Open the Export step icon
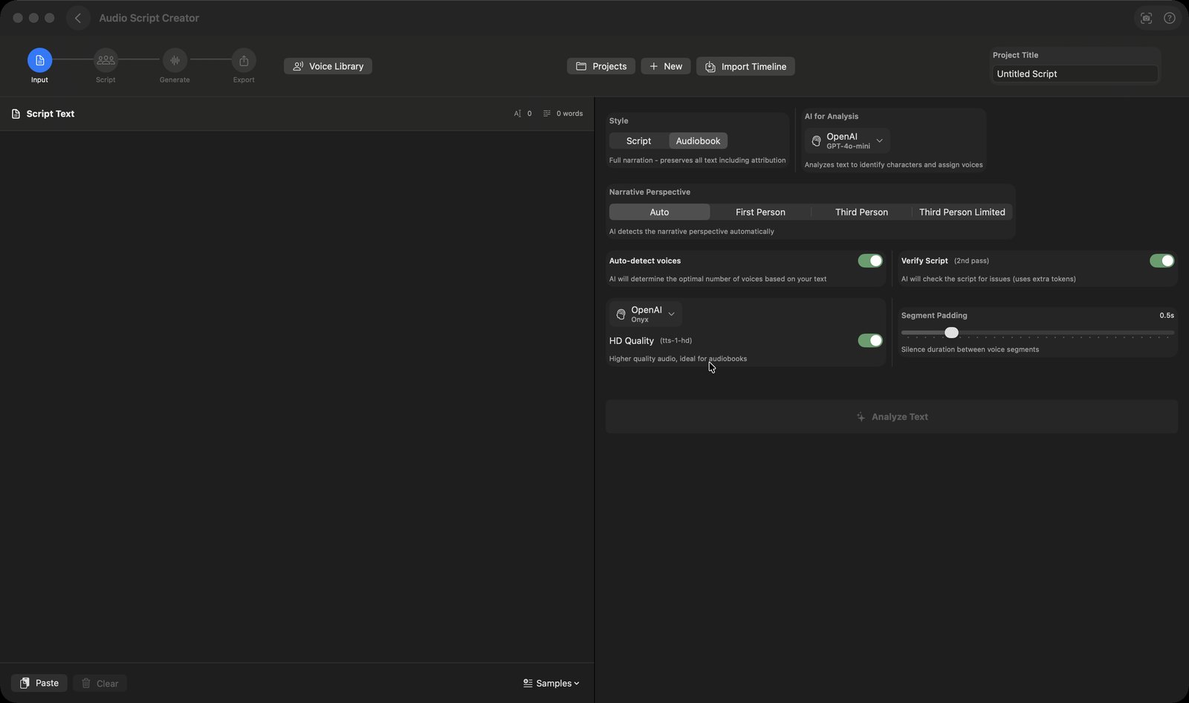 click(x=244, y=60)
